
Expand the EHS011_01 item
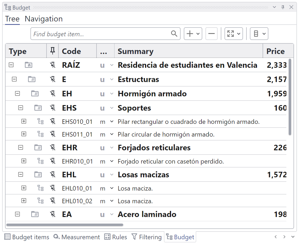(24, 134)
